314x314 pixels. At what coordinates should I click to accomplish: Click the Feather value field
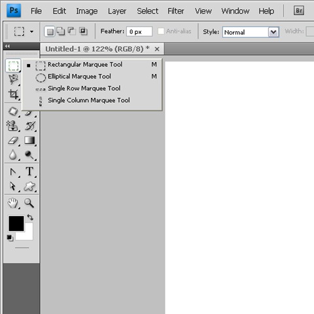point(139,31)
